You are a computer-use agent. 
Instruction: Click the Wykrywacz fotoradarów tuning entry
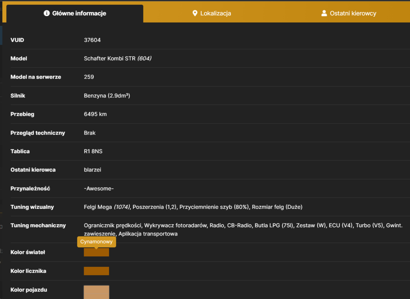(x=175, y=226)
